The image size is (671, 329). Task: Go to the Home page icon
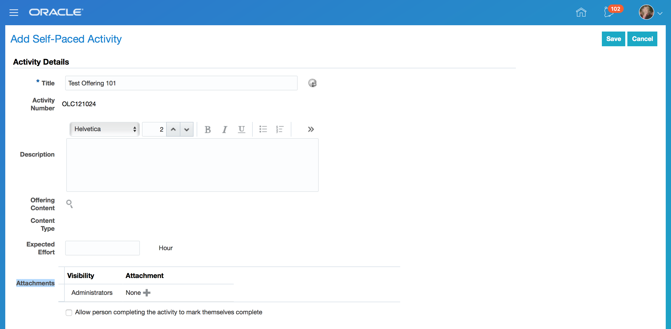pos(581,12)
